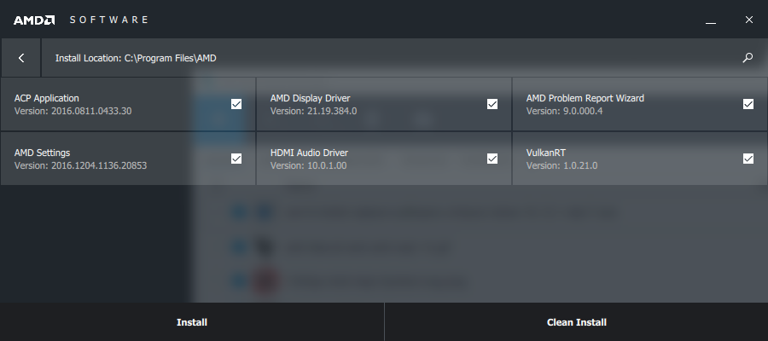Image resolution: width=768 pixels, height=341 pixels.
Task: Choose Clean Install
Action: (577, 322)
